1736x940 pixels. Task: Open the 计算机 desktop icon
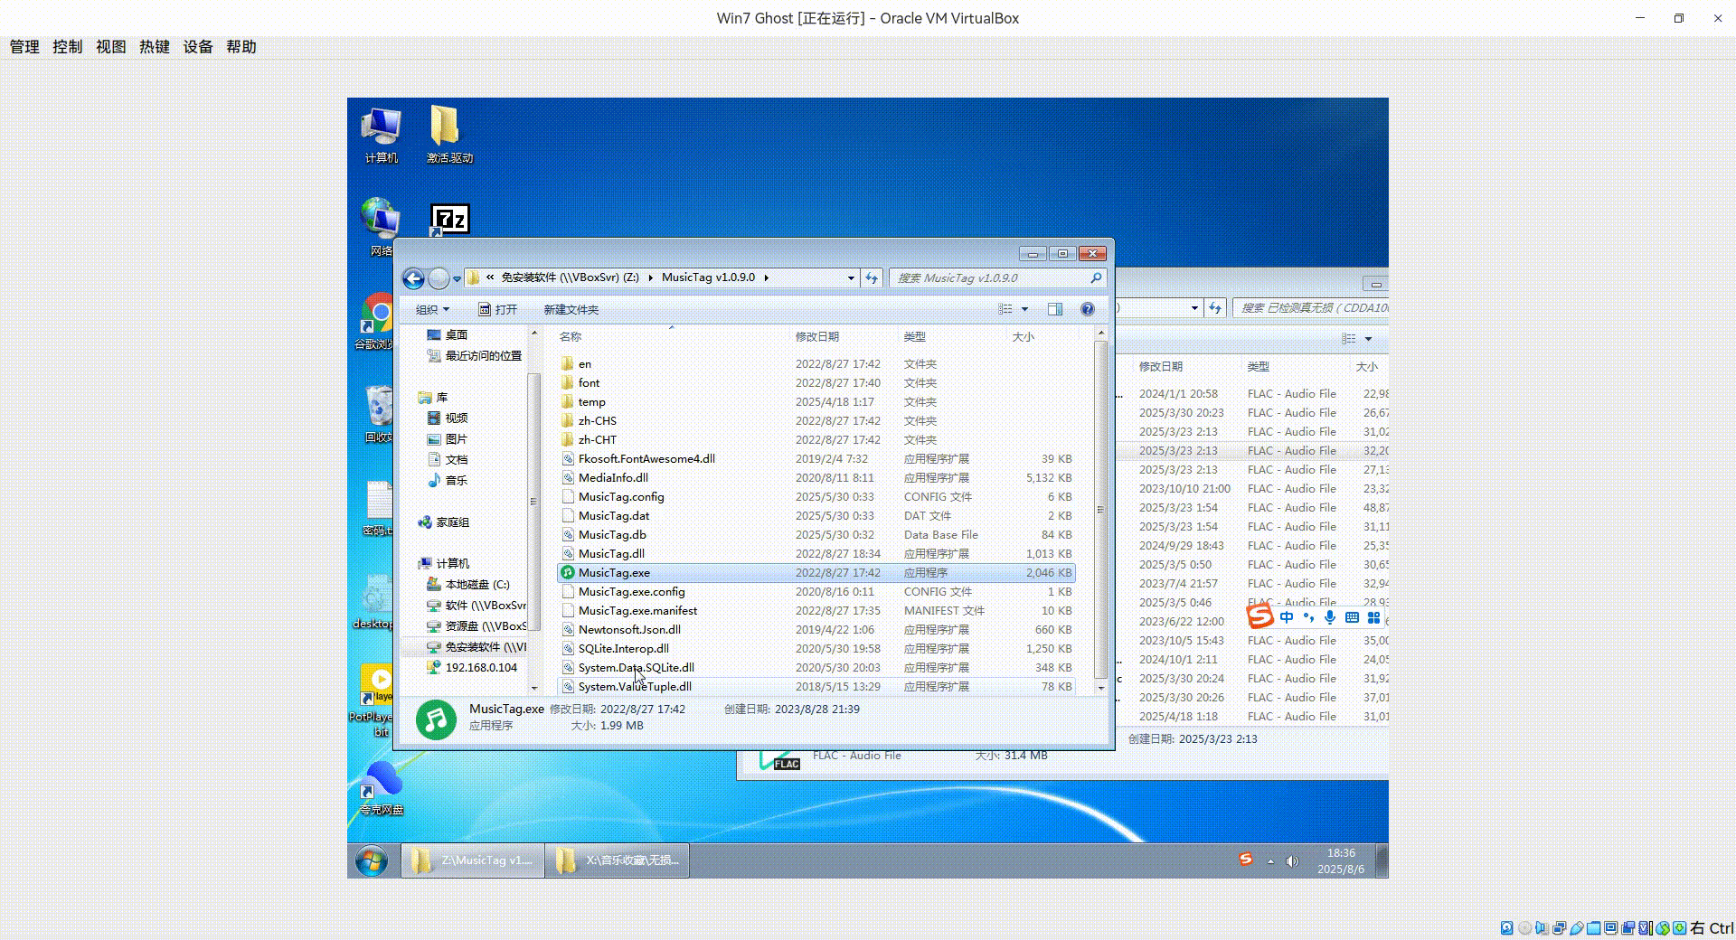pyautogui.click(x=381, y=135)
